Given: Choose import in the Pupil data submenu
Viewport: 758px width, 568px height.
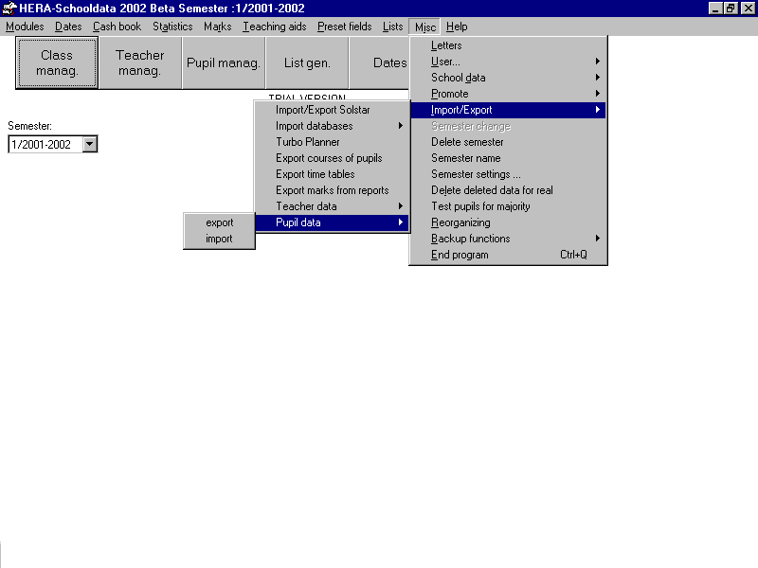Looking at the screenshot, I should point(220,239).
